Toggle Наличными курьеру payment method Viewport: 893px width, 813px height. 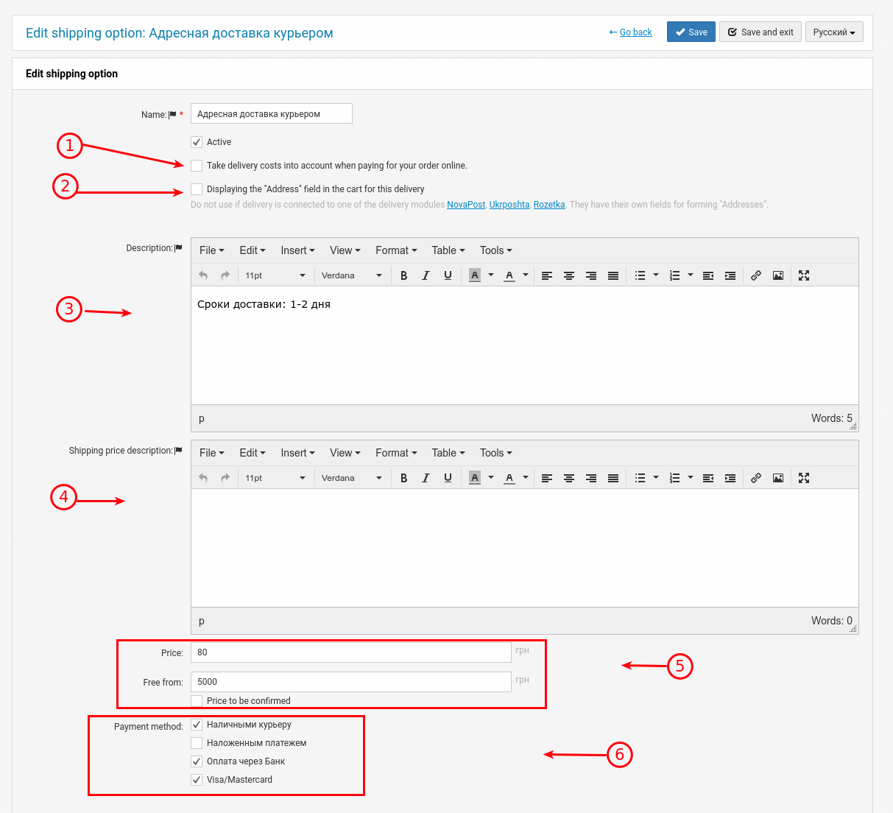tap(197, 725)
